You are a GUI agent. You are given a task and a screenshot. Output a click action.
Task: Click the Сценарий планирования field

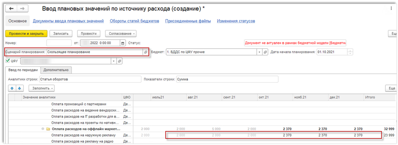point(95,52)
